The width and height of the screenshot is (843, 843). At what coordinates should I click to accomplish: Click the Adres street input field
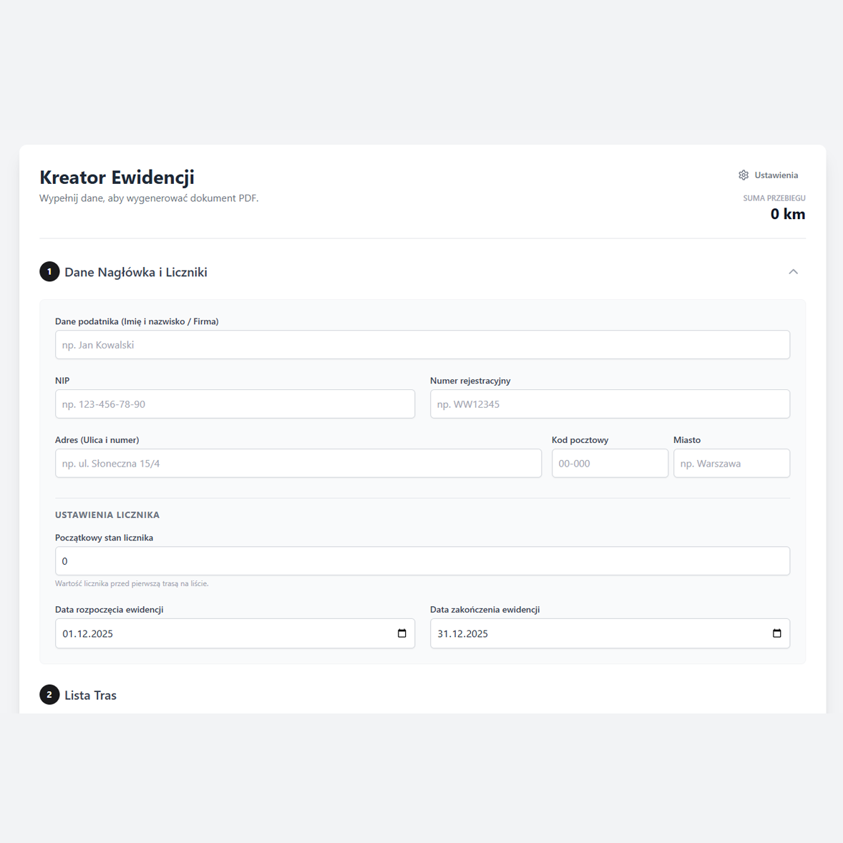(x=298, y=464)
